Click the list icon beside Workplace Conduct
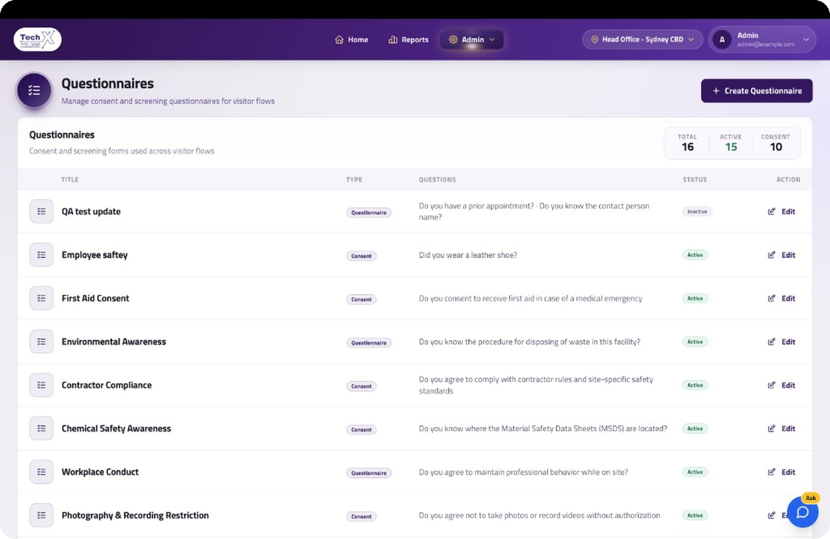 41,472
